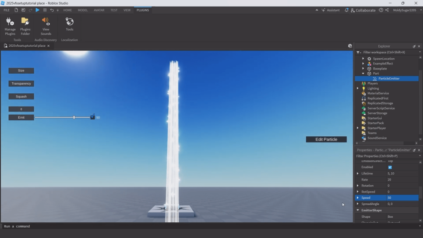Collapse the EmitterShape section
423x238 pixels.
358,210
